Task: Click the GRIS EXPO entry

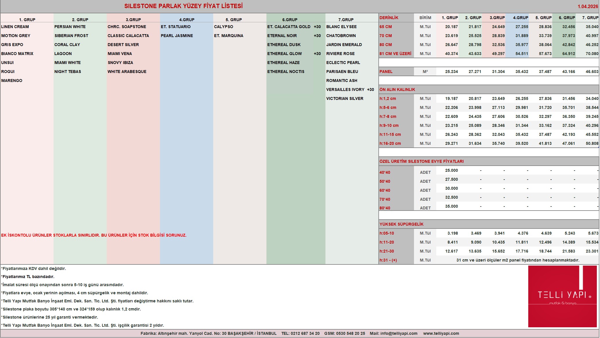Action: pyautogui.click(x=12, y=45)
